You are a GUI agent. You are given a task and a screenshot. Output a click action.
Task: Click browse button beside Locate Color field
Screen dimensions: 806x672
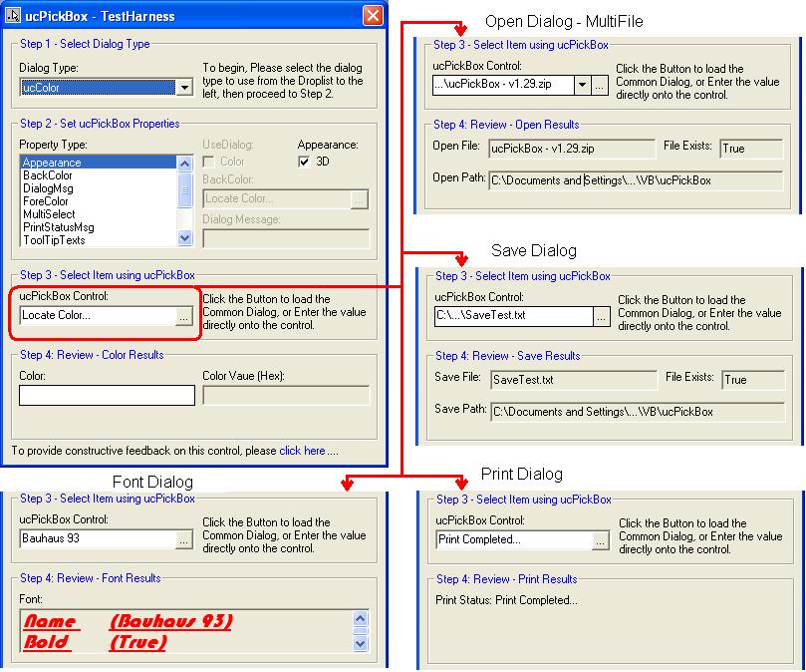(x=183, y=315)
